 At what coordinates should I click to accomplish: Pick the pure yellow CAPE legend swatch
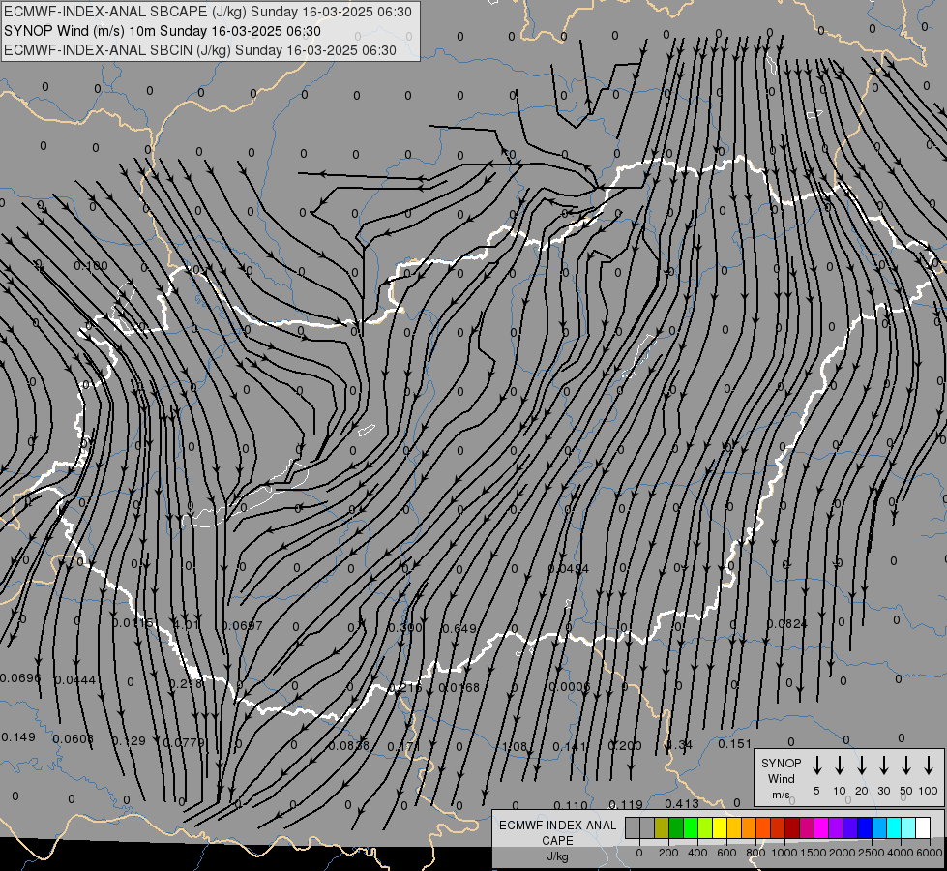pos(720,827)
